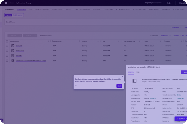The image size is (187, 124).
Task: Select the sentinelone-cds-controller row checkbox
Action: tap(7, 60)
